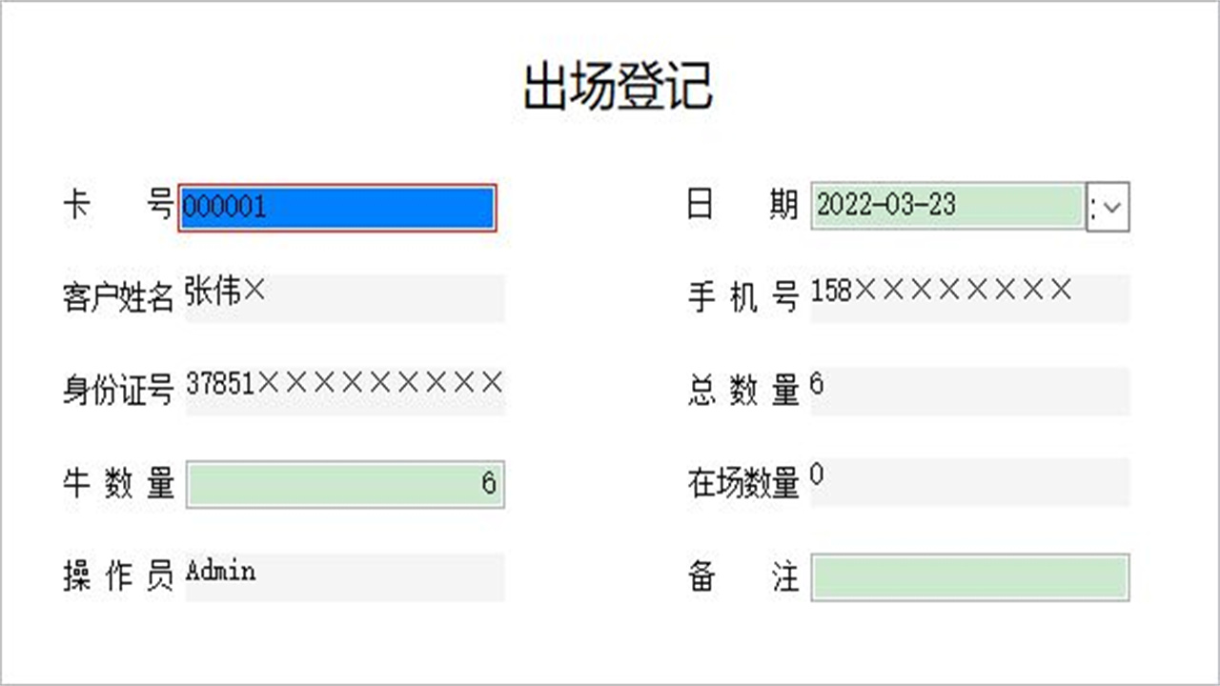Select the 牛数量 quantity input
Viewport: 1220px width, 686px height.
click(x=346, y=484)
